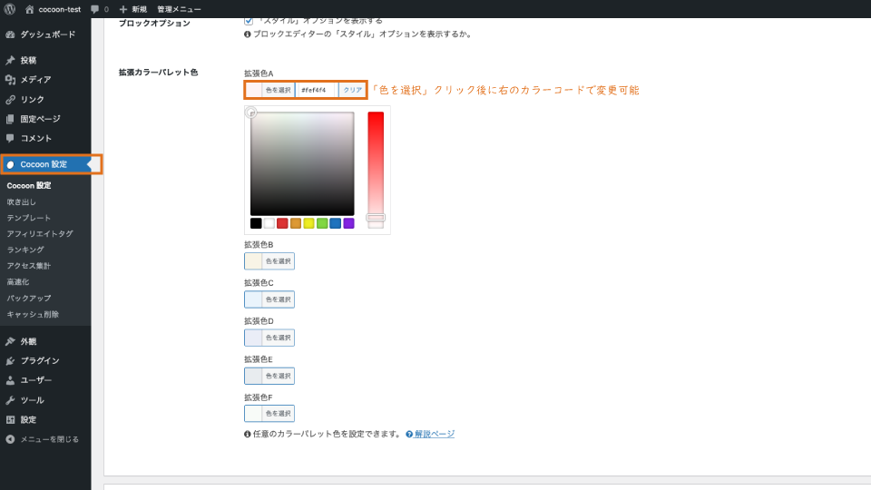The height and width of the screenshot is (490, 871).
Task: Click the 投稿 pin icon
Action: pos(10,60)
